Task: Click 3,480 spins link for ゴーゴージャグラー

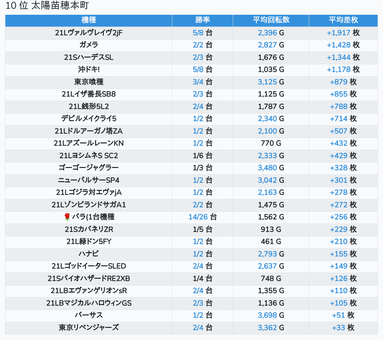Action: point(267,168)
